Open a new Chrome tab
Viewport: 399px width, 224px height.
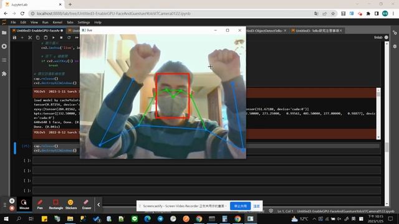[70, 4]
